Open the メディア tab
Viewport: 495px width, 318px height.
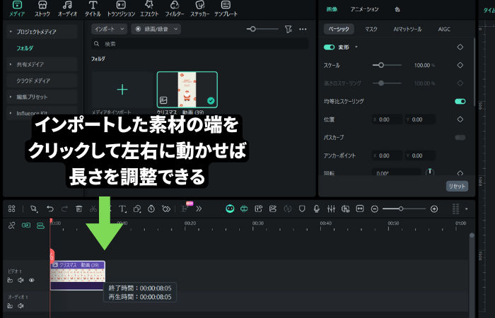pyautogui.click(x=17, y=8)
